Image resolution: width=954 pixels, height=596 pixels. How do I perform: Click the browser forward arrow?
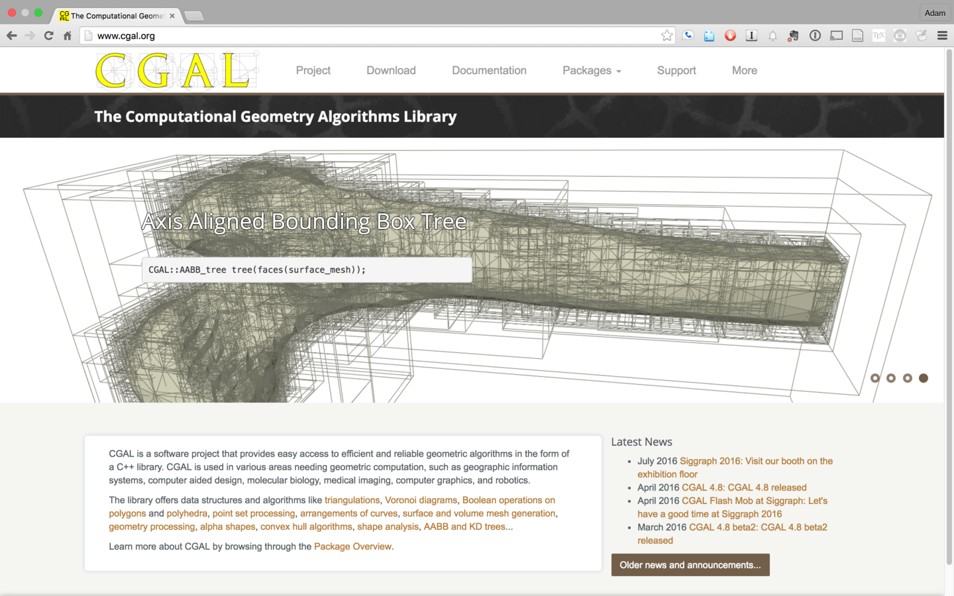(30, 36)
